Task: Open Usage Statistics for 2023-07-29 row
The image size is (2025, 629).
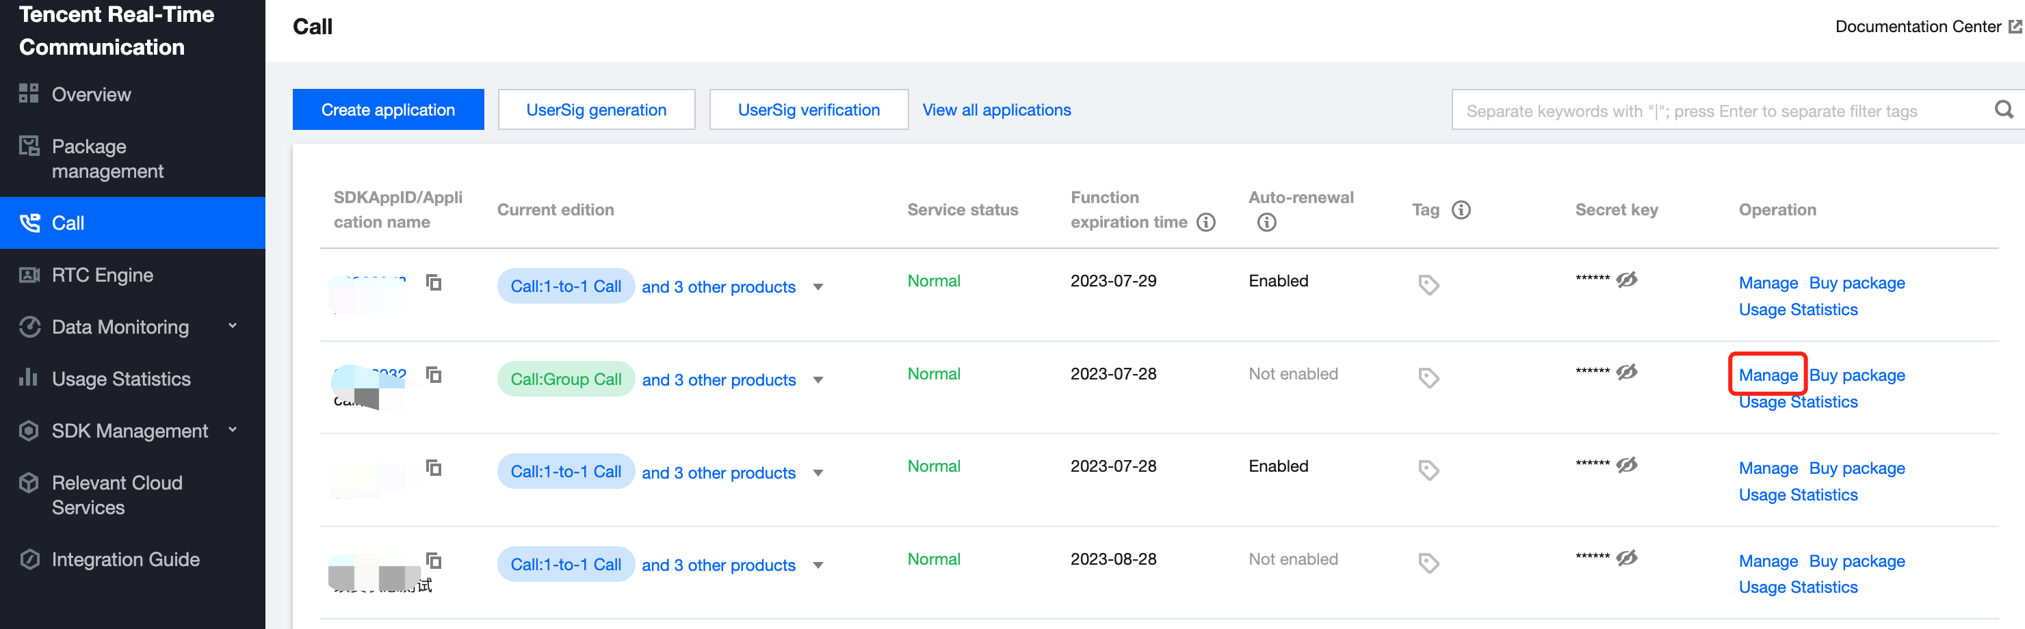Action: point(1798,310)
